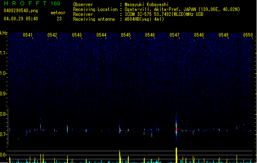257x163 pixels.
Task: Click the 0549 time marker
Action: (x=223, y=35)
